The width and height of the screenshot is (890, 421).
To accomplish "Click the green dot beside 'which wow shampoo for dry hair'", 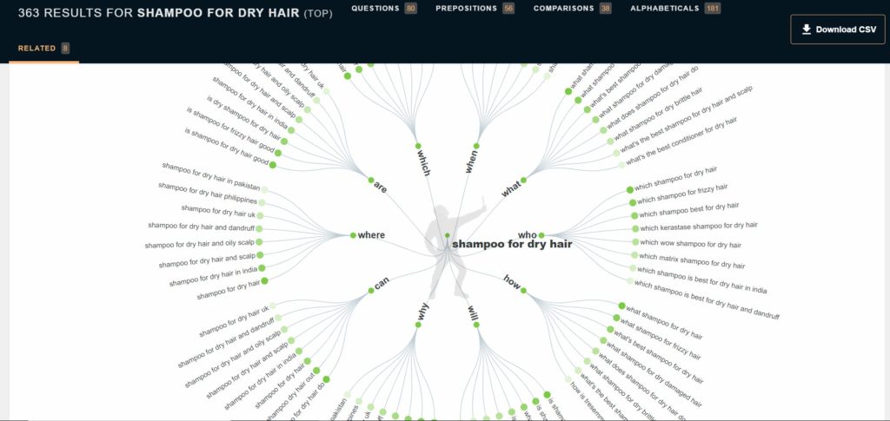I will pos(634,242).
